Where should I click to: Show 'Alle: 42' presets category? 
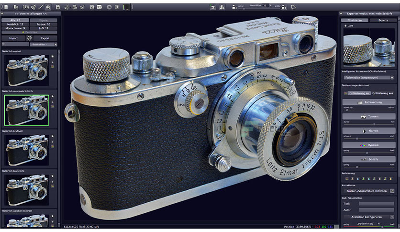pyautogui.click(x=15, y=20)
